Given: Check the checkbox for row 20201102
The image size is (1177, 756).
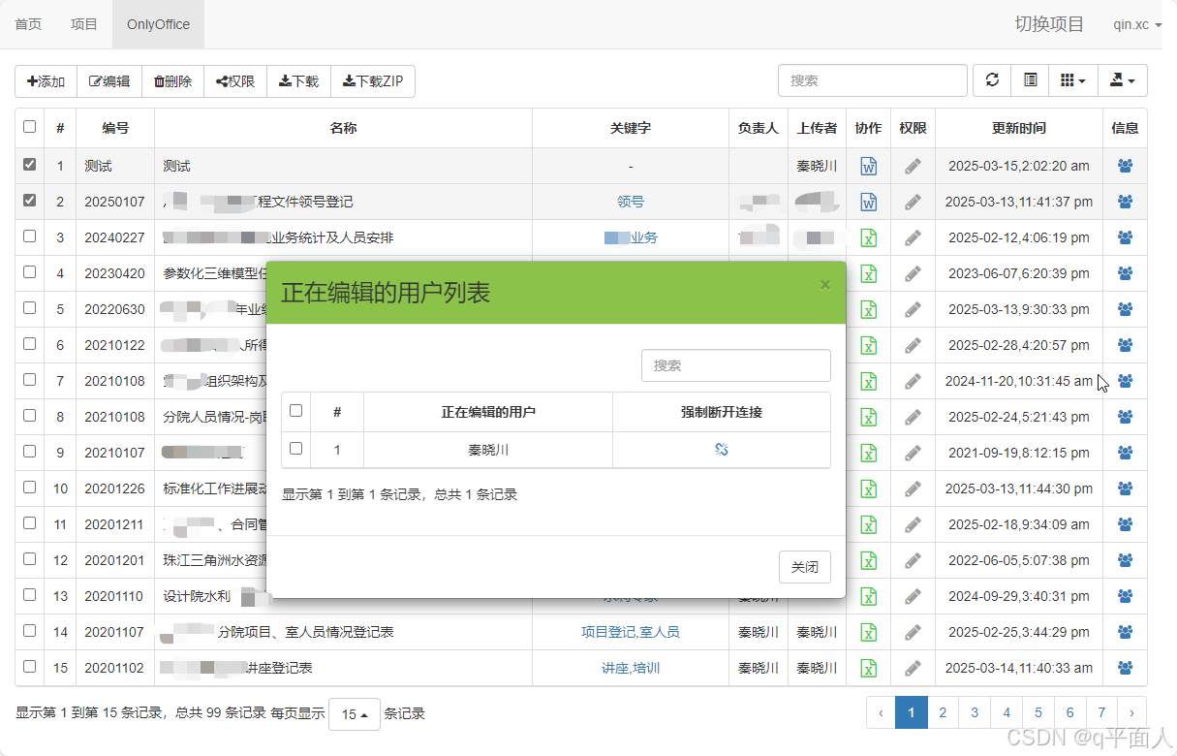Looking at the screenshot, I should pos(29,667).
